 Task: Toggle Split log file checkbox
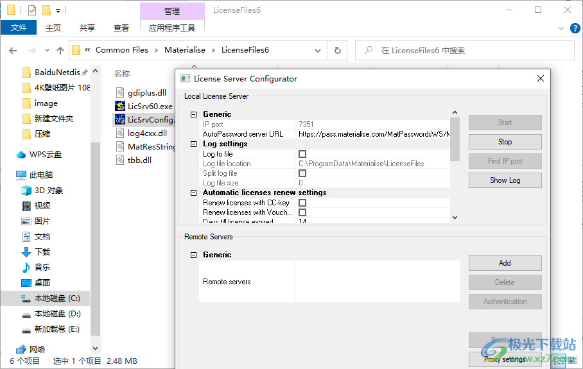pyautogui.click(x=302, y=173)
